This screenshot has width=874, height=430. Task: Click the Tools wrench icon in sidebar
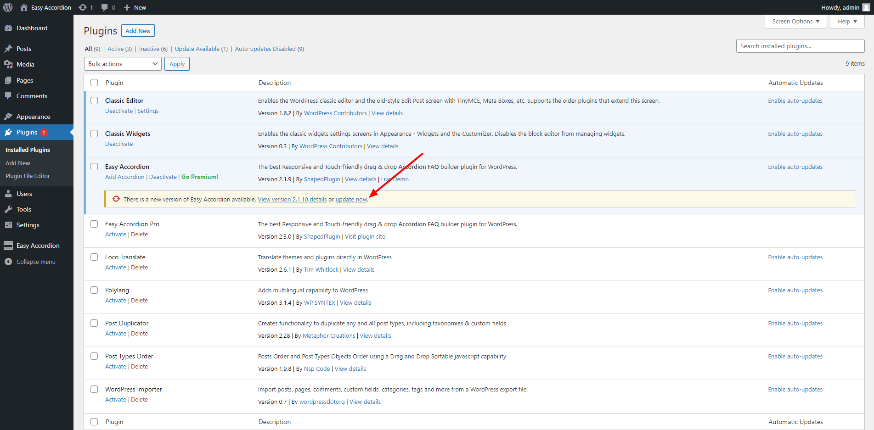tap(8, 209)
